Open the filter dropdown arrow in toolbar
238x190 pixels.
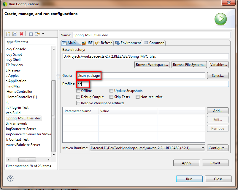point(43,34)
